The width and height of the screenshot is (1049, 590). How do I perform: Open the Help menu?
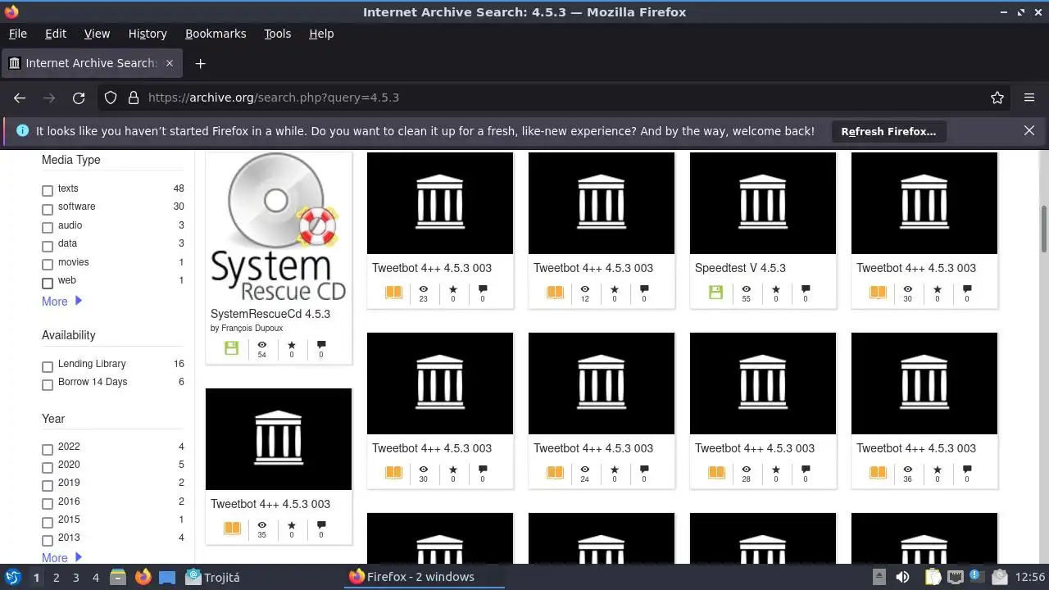[x=321, y=34]
